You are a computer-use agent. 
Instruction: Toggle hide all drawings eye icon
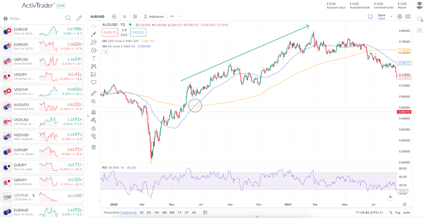point(94,136)
